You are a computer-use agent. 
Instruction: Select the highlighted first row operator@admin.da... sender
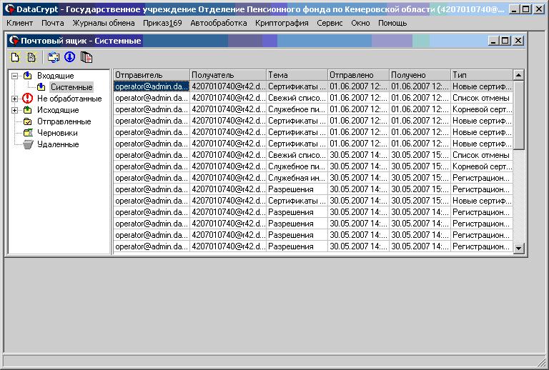152,86
